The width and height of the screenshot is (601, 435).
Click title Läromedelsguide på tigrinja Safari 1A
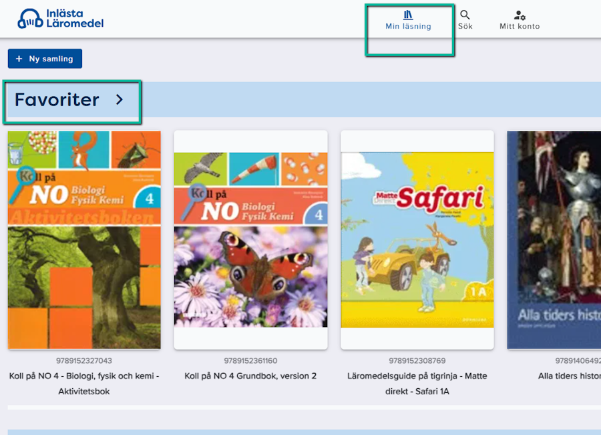pyautogui.click(x=417, y=384)
